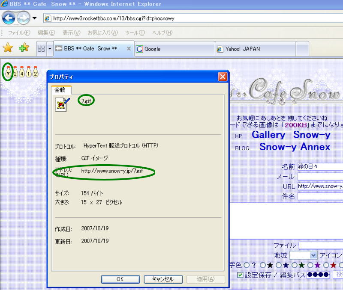Open the お気に入り(A) menu
The width and height of the screenshot is (343, 290).
point(102,33)
